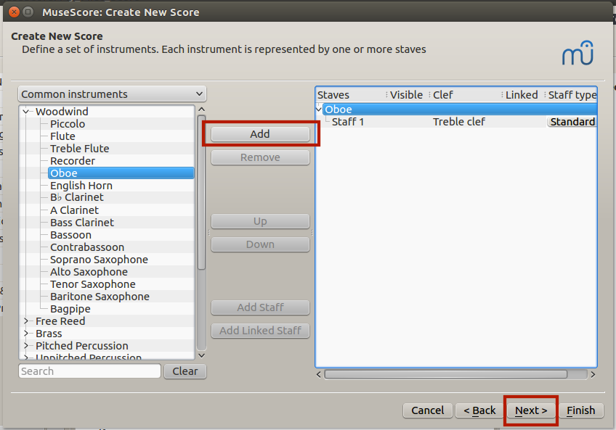Open the Standard staff type dropdown
The height and width of the screenshot is (430, 616).
click(x=572, y=122)
